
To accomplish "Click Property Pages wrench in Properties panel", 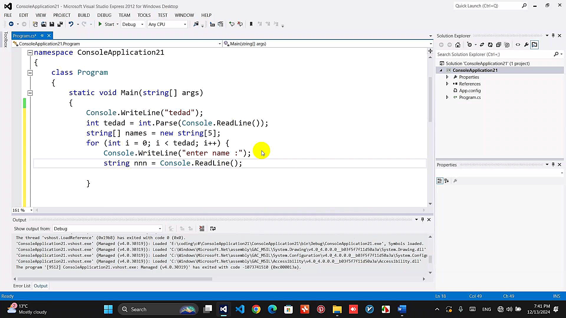I will pos(455,181).
